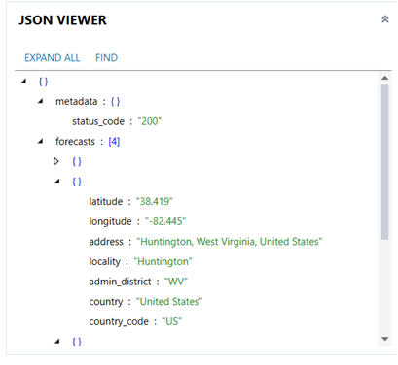Select the longitude value "-82.445"
The height and width of the screenshot is (365, 398).
(165, 221)
